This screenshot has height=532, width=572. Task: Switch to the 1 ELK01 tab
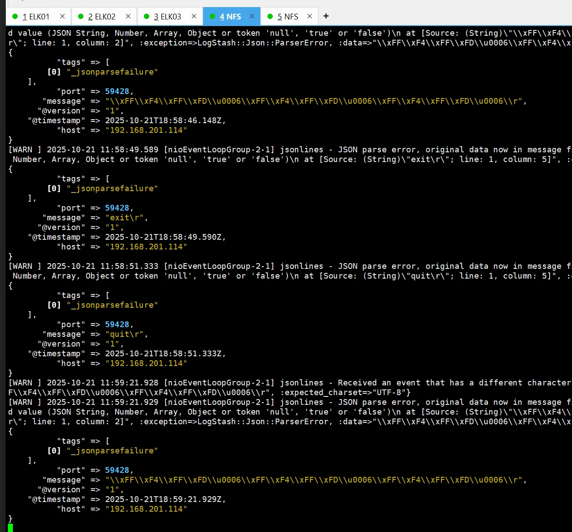coord(36,17)
